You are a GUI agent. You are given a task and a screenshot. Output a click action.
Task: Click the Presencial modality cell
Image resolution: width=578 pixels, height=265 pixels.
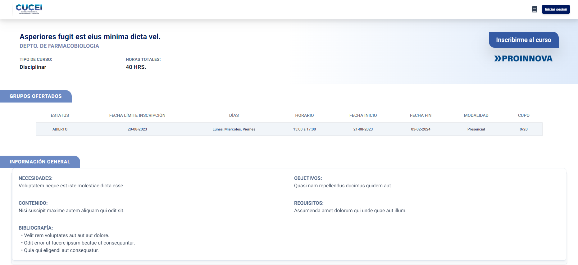(476, 129)
